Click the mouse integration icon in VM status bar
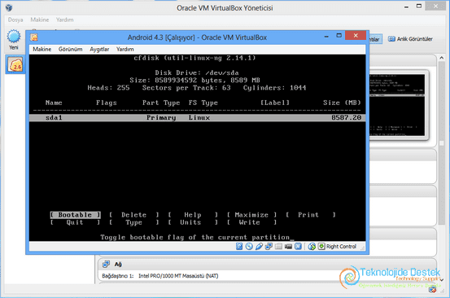Image resolution: width=450 pixels, height=298 pixels. pyautogui.click(x=312, y=247)
